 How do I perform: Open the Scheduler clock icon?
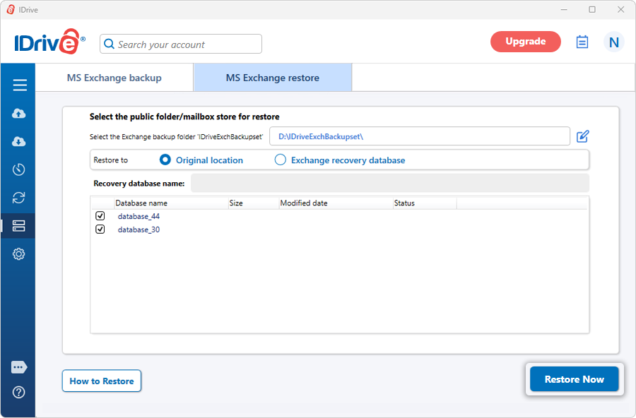pyautogui.click(x=18, y=169)
